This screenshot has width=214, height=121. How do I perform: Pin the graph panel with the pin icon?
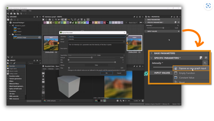pos(134,17)
